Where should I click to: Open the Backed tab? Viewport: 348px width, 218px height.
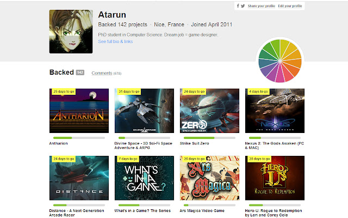(x=61, y=72)
